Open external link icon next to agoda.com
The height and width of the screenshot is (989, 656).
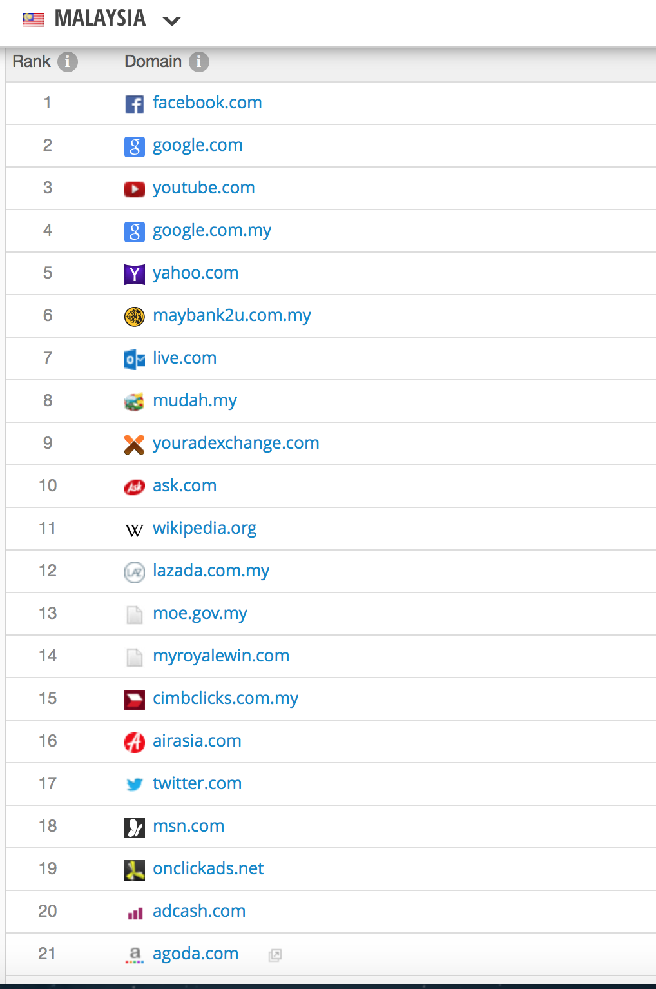275,955
